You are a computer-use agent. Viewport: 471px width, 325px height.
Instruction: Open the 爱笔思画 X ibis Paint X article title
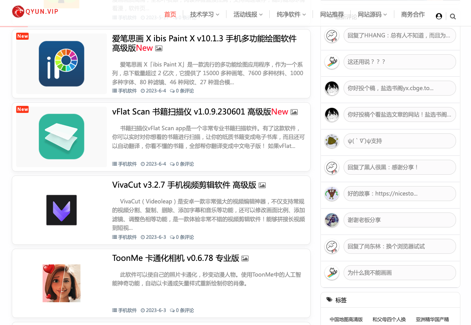(x=204, y=43)
